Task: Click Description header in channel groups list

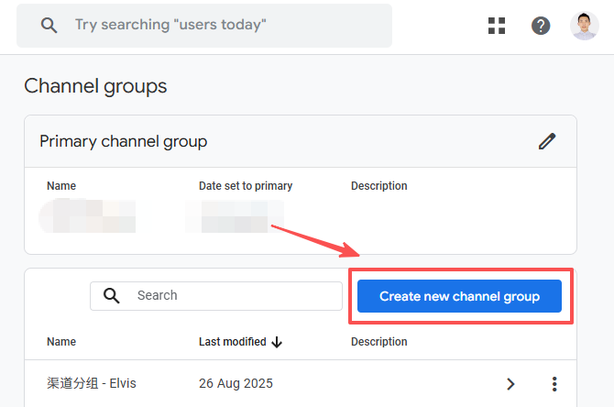Action: click(x=378, y=342)
